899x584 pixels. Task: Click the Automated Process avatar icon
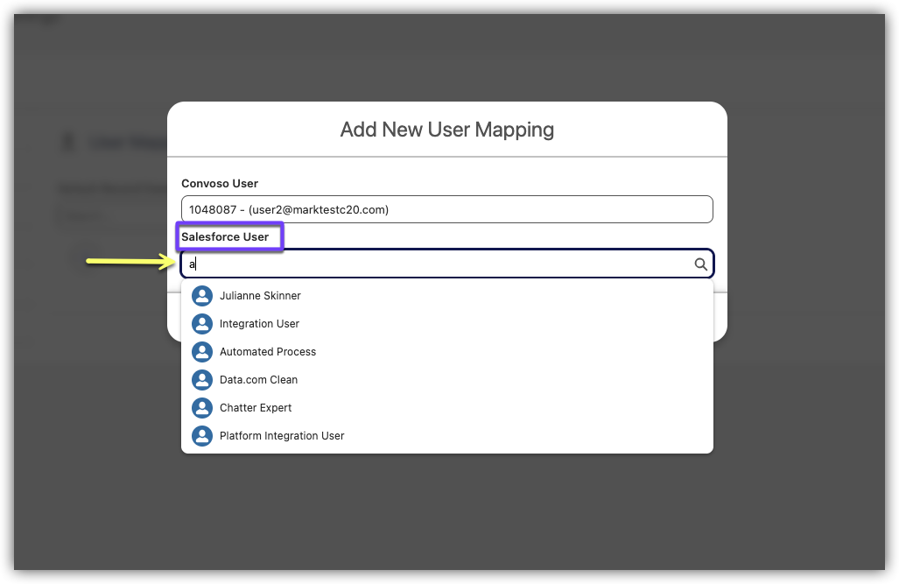point(202,352)
